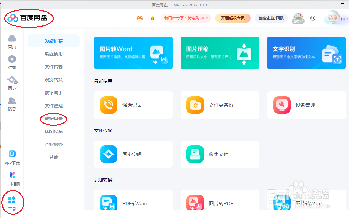Viewport: 349px width, 218px height.
Task: Click the 开通超级会员 button
Action: pos(233,18)
